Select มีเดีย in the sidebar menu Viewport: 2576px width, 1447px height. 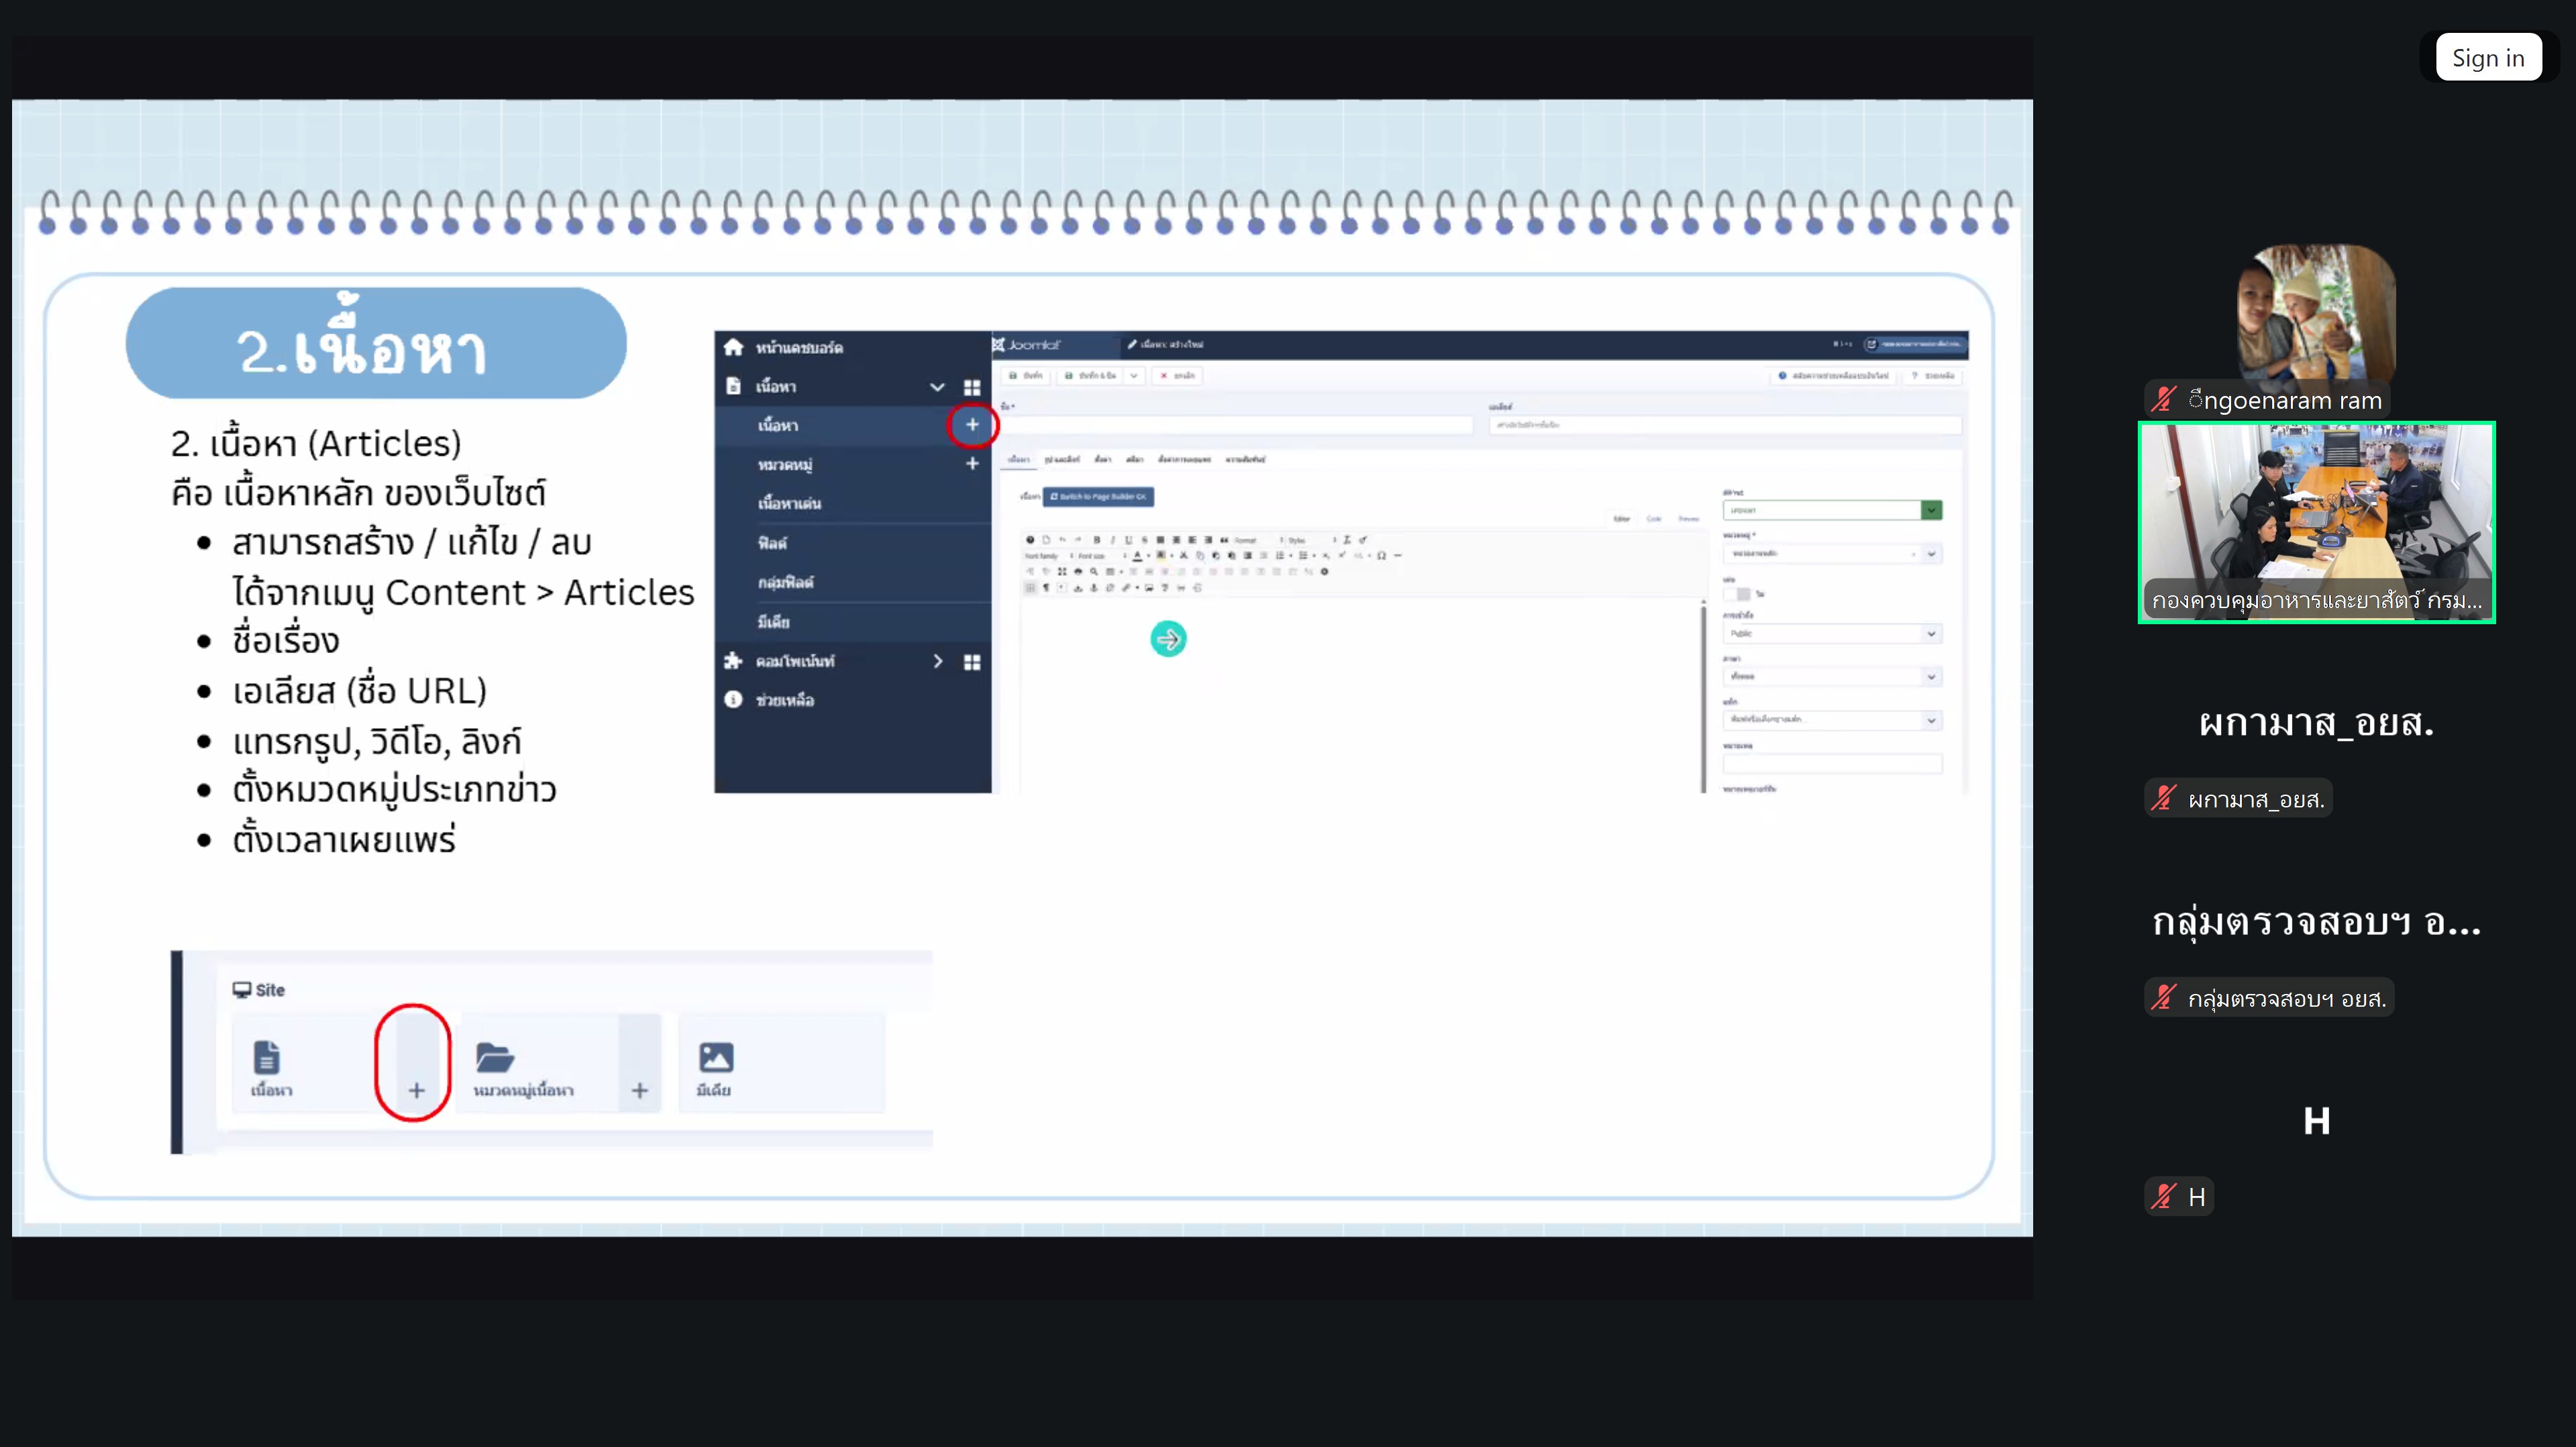pyautogui.click(x=773, y=622)
